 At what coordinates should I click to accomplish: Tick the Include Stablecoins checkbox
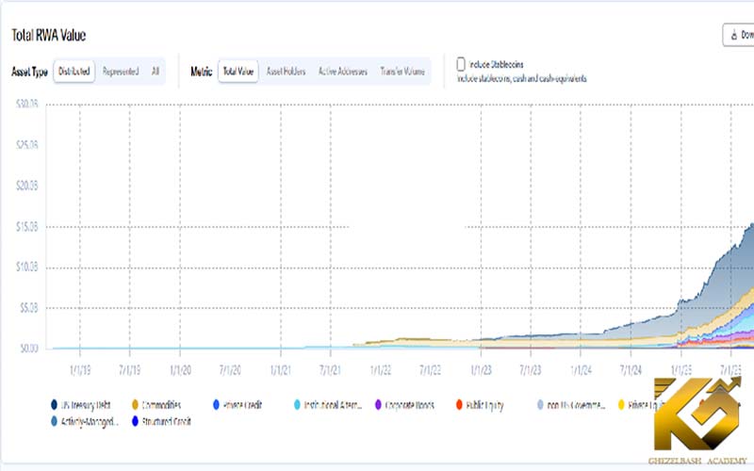pyautogui.click(x=460, y=64)
